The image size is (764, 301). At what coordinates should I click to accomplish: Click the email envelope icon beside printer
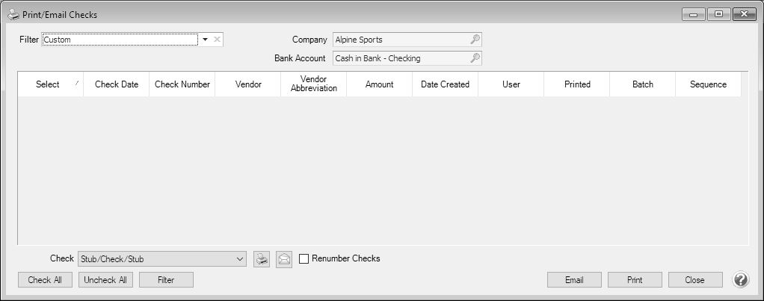click(284, 259)
